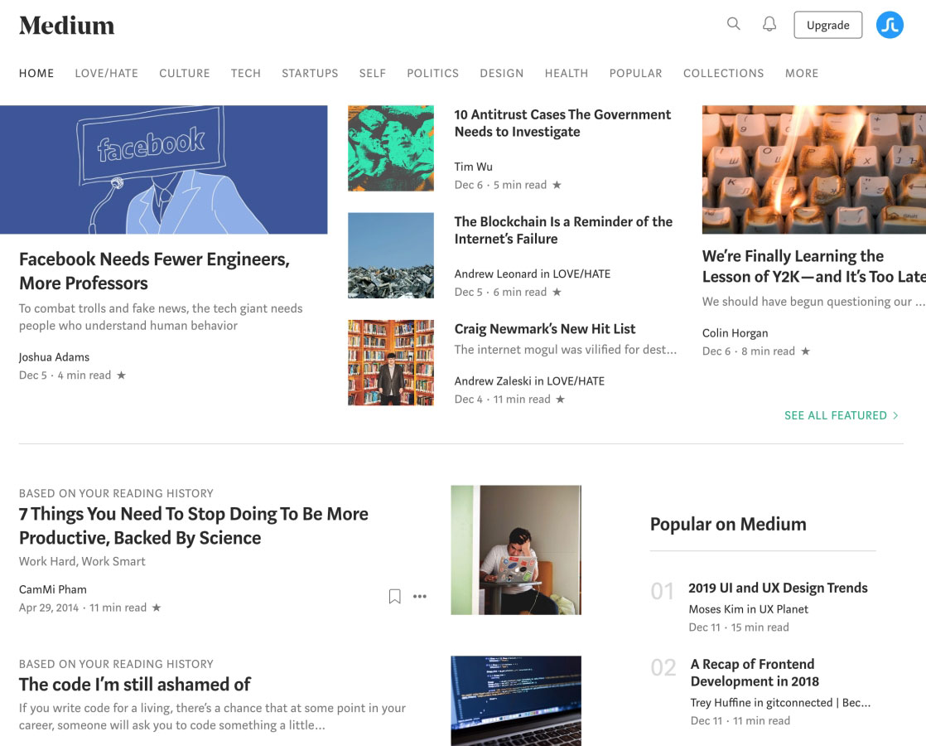Visit author Joshua Adams' profile
This screenshot has width=926, height=746.
[x=55, y=357]
